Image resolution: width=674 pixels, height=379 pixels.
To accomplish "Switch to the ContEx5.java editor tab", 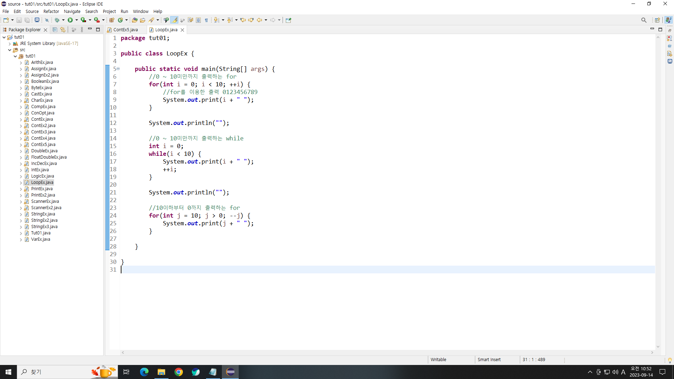I will pos(125,30).
